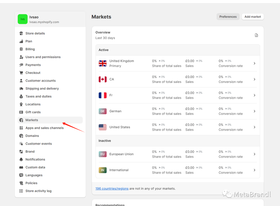Click the International market name
280x206 pixels.
119,170
